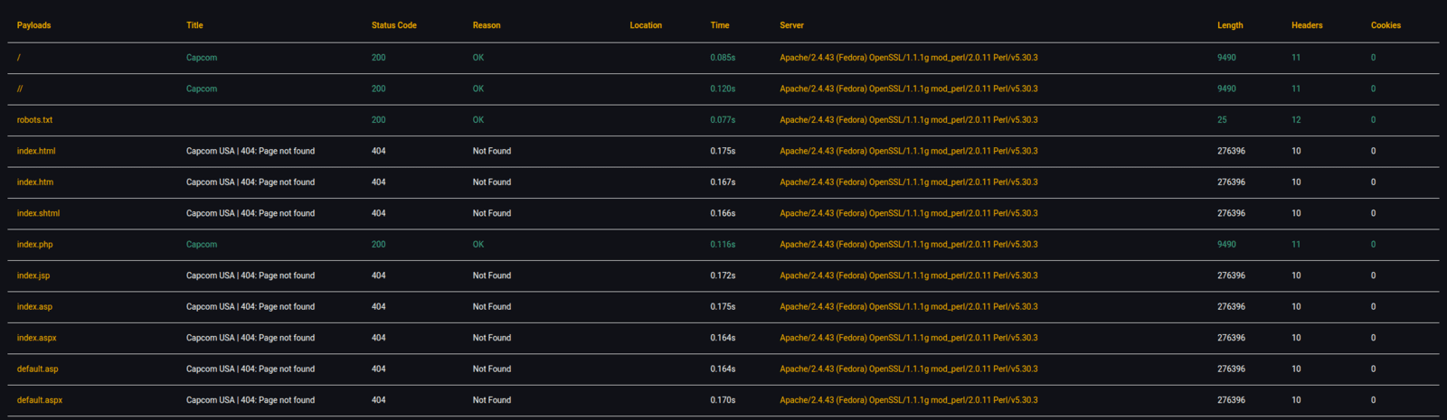Click the Payloads column header
The image size is (1447, 420).
(33, 25)
